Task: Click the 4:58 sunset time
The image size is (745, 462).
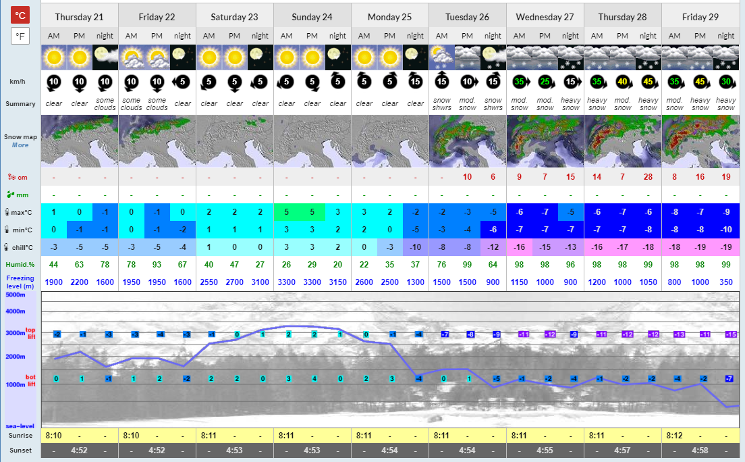Action: tap(700, 450)
